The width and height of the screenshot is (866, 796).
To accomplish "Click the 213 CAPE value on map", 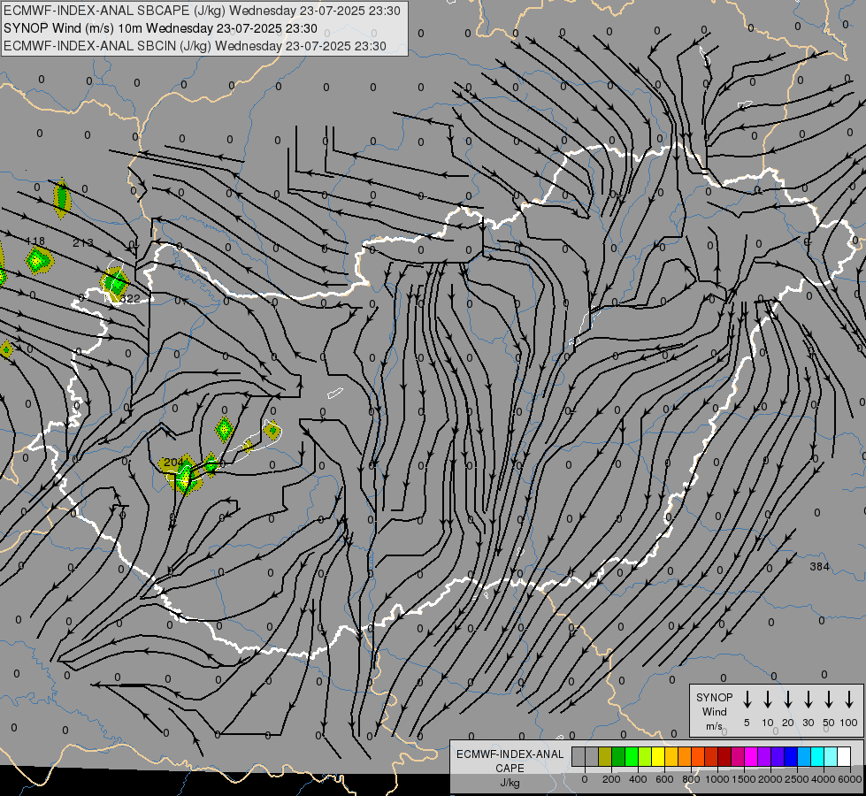I will (83, 242).
